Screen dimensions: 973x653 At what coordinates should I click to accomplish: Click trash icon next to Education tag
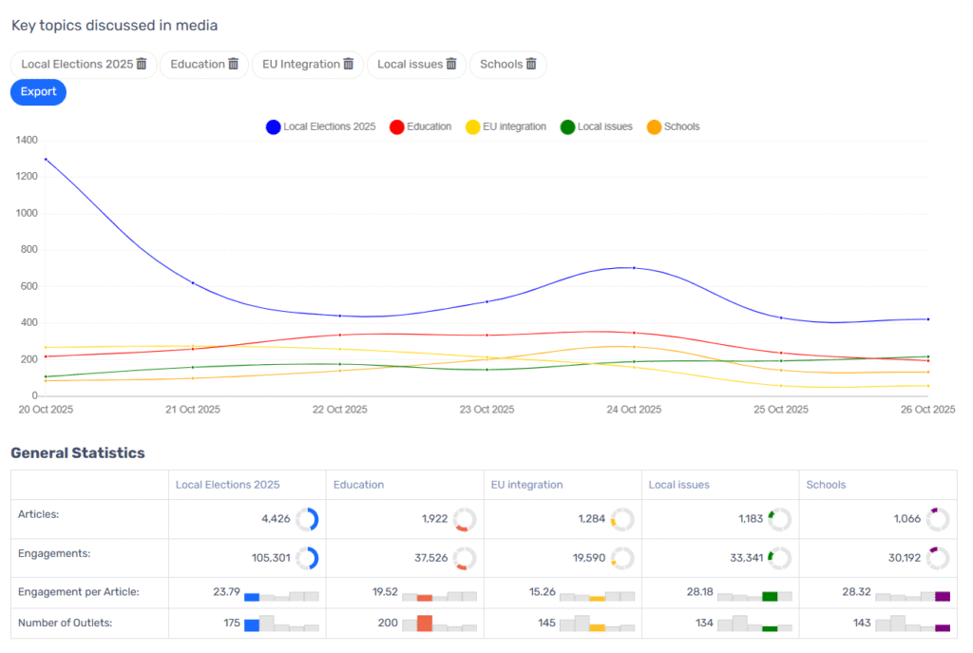(233, 64)
